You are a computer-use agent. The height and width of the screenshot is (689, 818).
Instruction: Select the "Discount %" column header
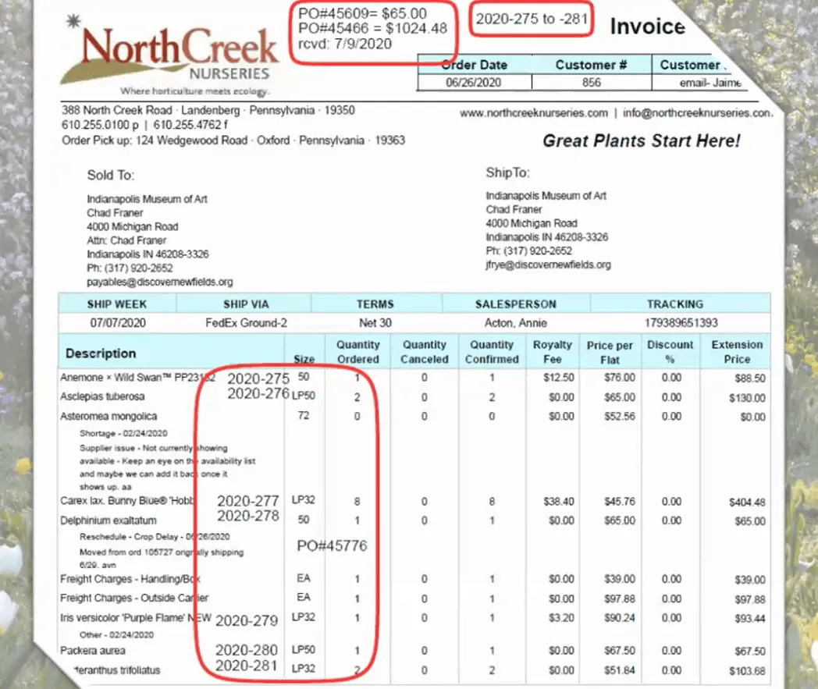pos(670,352)
